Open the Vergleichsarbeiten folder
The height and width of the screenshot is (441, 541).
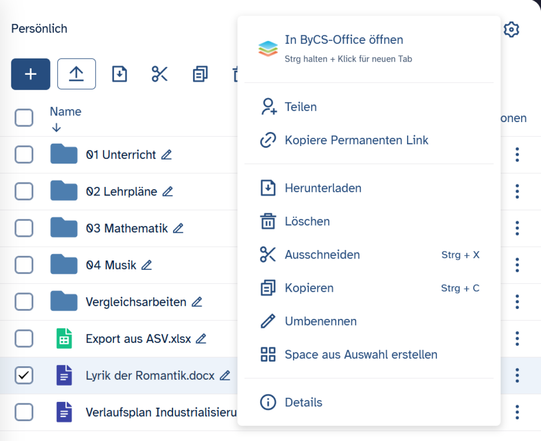pos(136,302)
